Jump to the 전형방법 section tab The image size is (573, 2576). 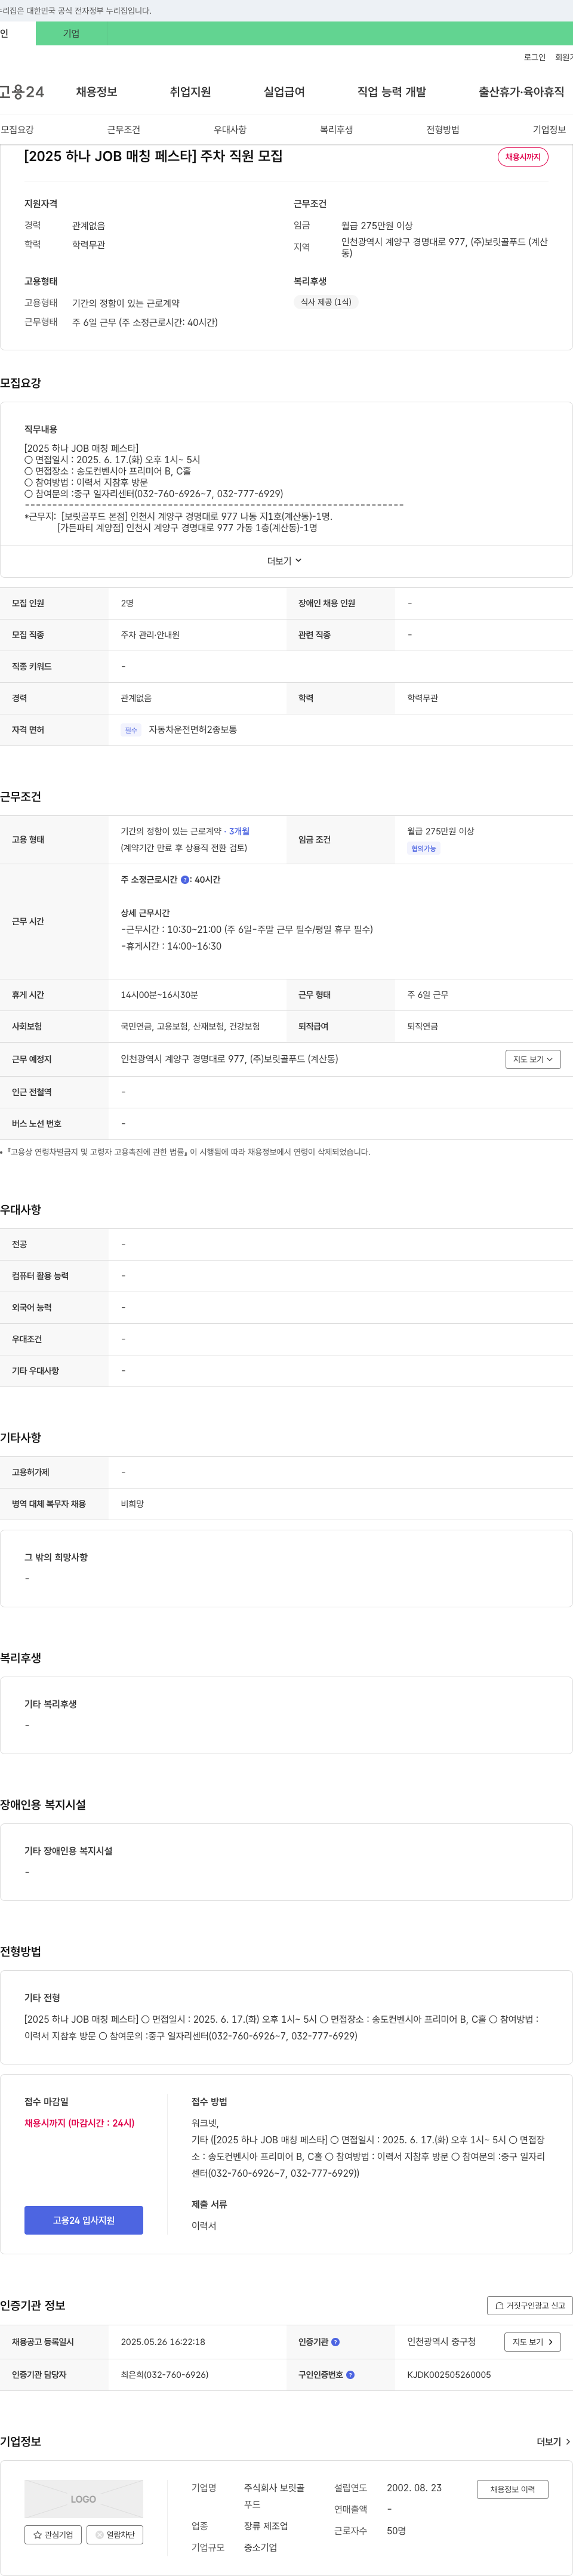tap(443, 130)
